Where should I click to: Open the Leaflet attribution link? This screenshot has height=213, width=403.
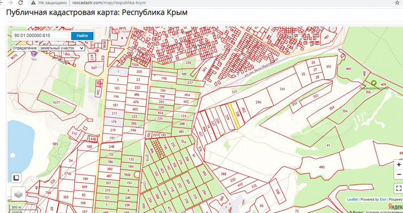(x=352, y=200)
